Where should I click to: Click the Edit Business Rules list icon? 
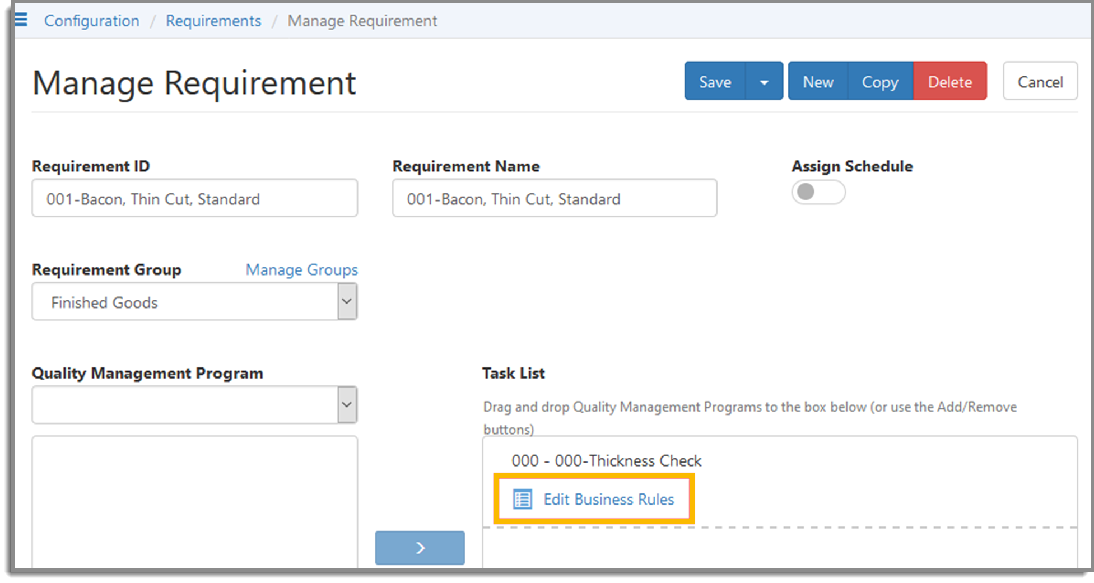(x=523, y=499)
